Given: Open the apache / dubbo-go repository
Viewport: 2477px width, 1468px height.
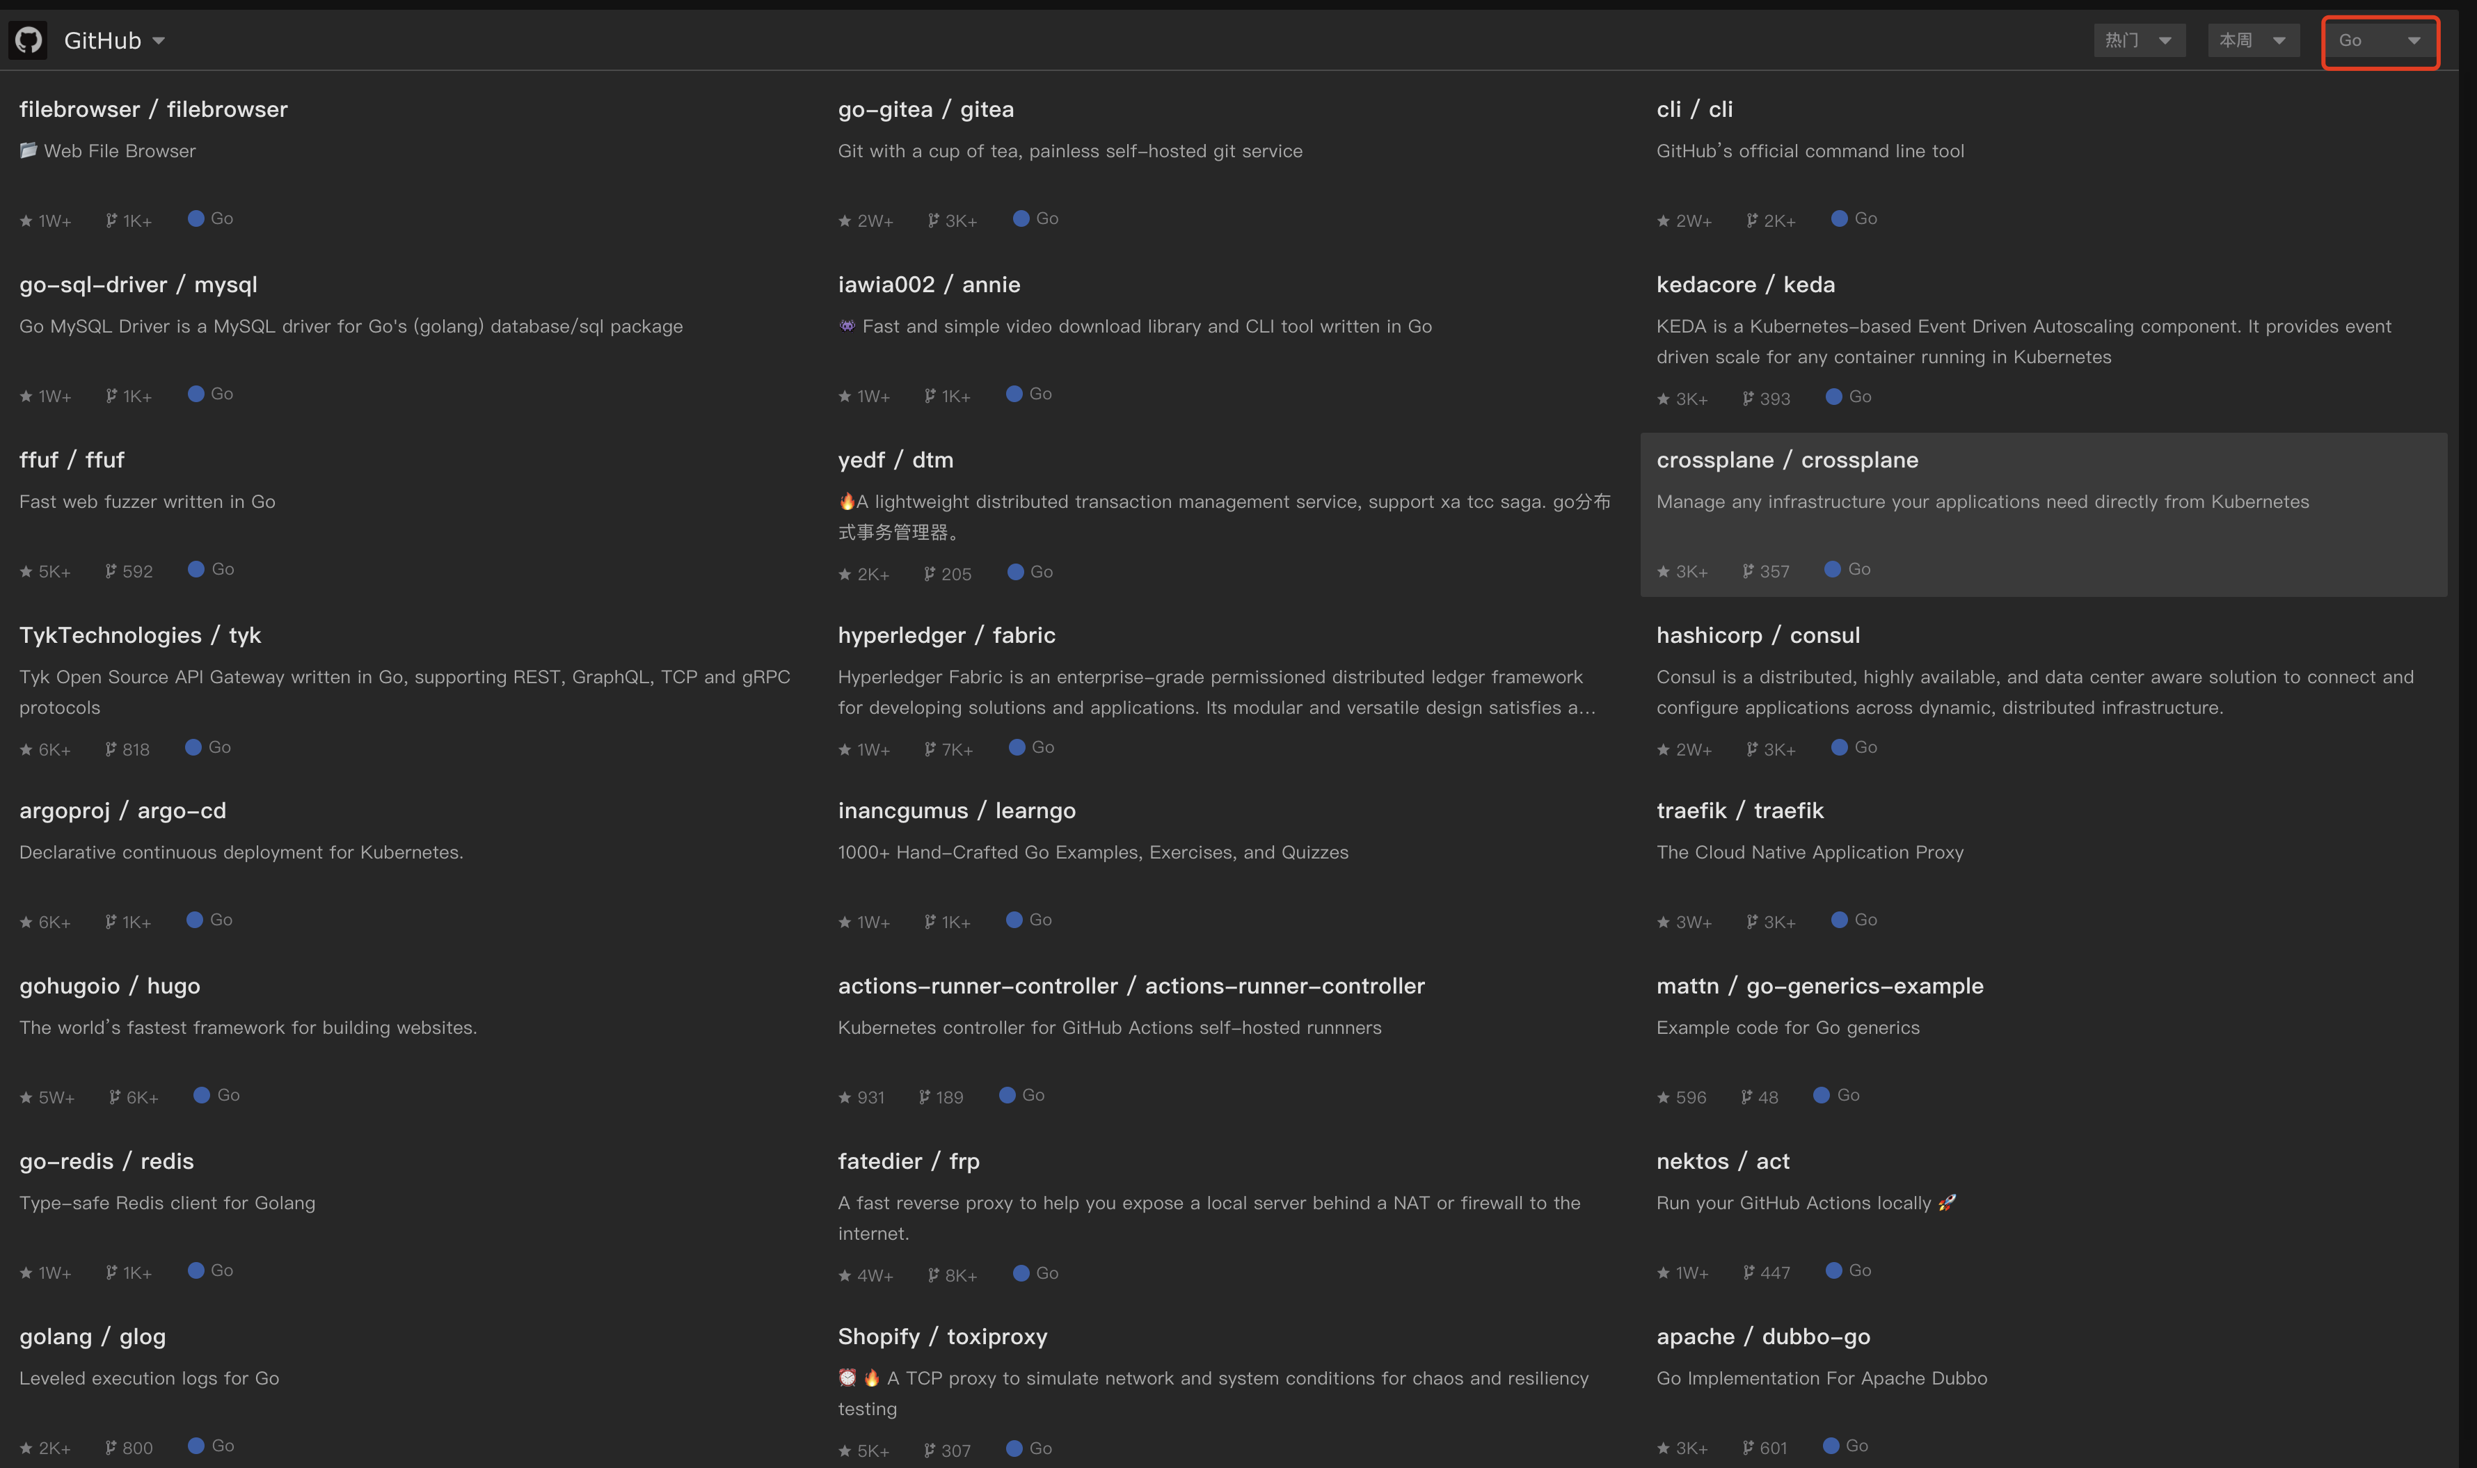Looking at the screenshot, I should click(x=1763, y=1337).
